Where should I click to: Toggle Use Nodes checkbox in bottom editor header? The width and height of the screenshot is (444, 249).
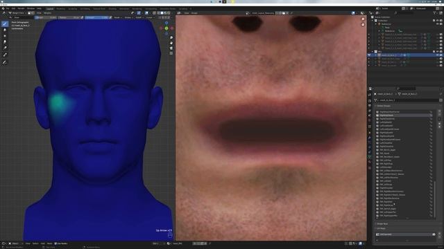(x=55, y=243)
